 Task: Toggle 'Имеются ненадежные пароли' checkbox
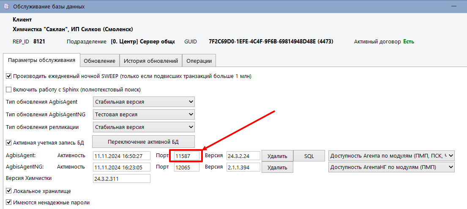pyautogui.click(x=8, y=202)
